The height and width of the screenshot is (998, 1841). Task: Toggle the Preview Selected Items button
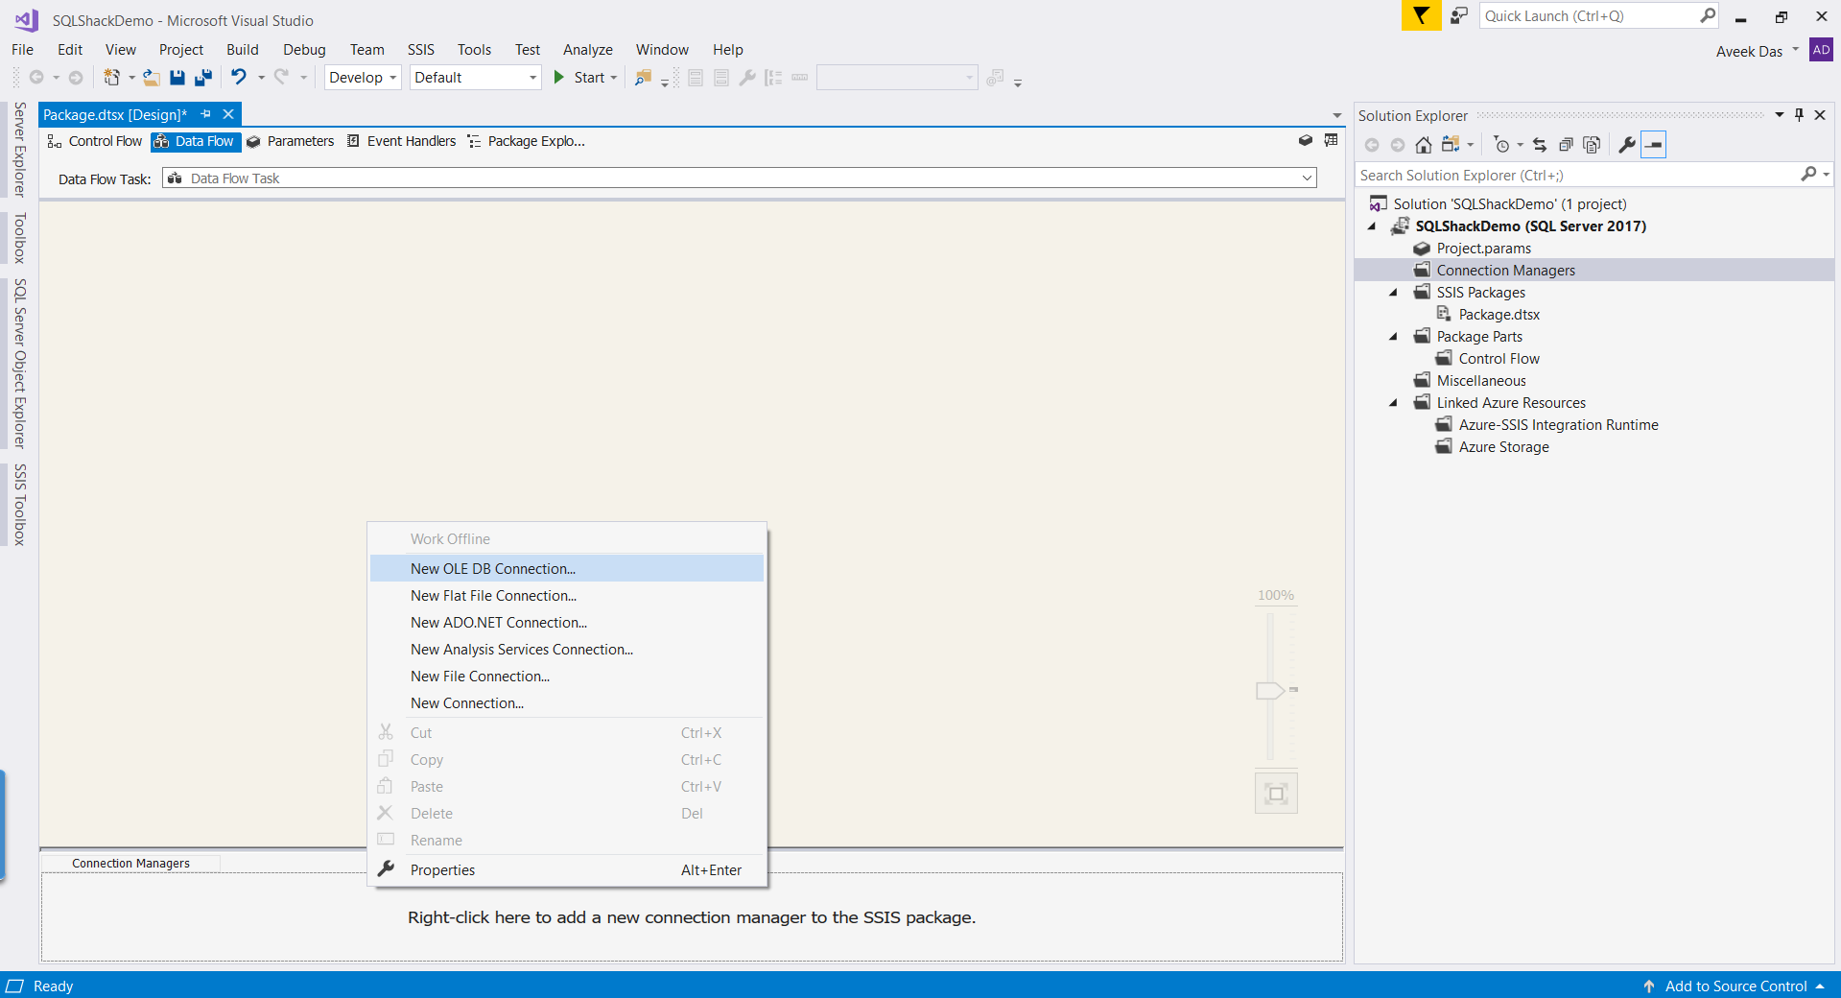[1653, 145]
